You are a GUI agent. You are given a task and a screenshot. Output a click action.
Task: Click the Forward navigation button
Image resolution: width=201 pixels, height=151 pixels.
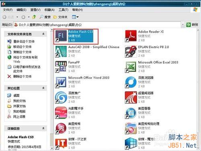[23, 17]
